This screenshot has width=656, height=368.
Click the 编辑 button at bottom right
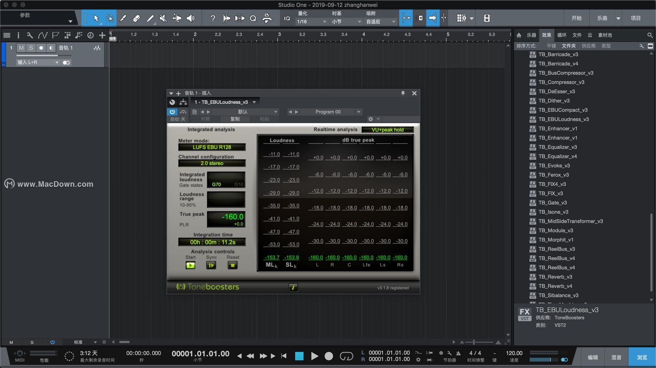(593, 357)
